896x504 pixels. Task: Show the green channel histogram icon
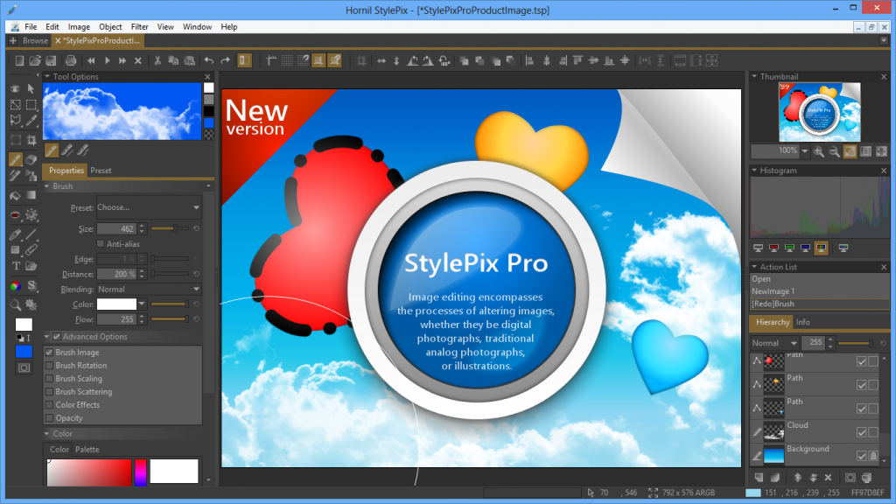790,248
